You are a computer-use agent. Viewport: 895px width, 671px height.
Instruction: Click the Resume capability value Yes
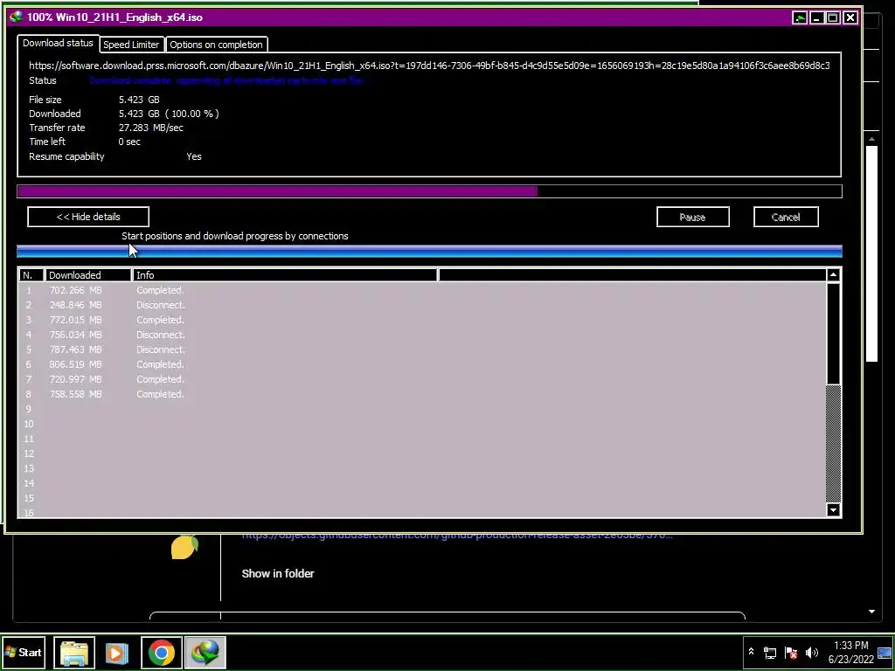click(193, 156)
